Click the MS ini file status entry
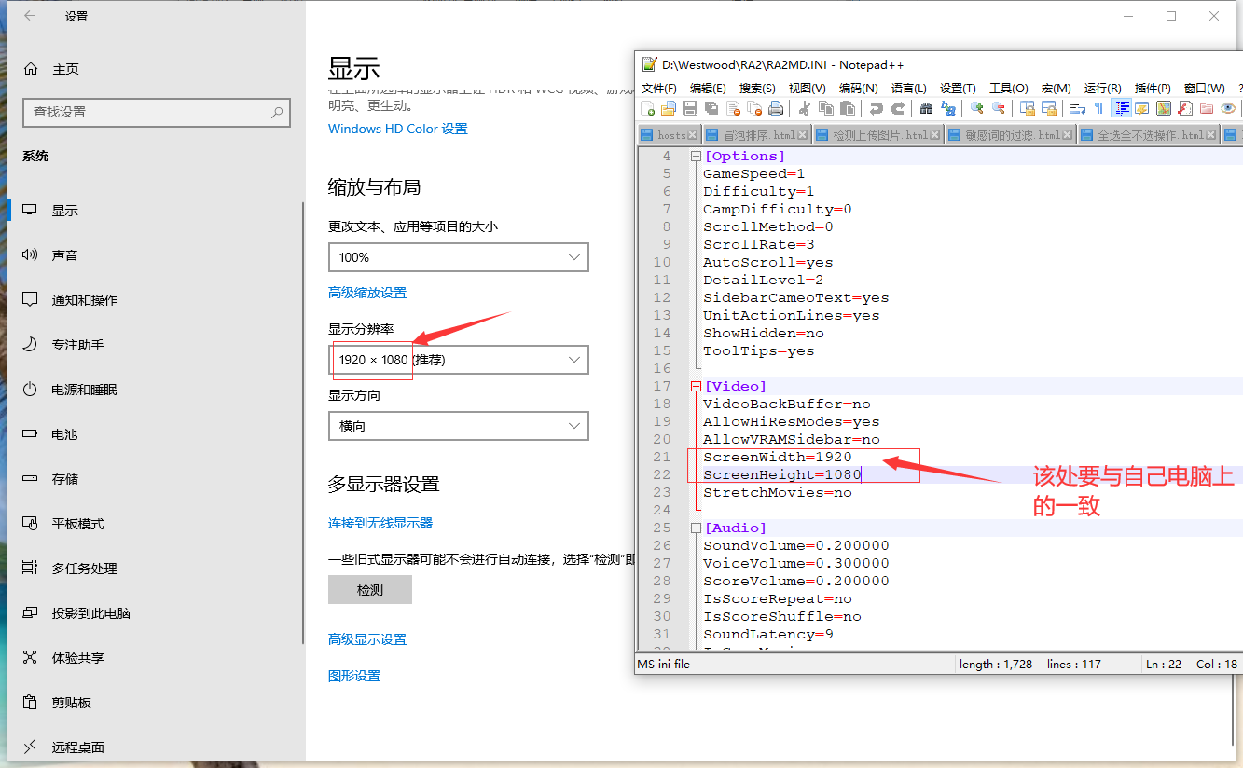This screenshot has width=1243, height=768. 663,665
